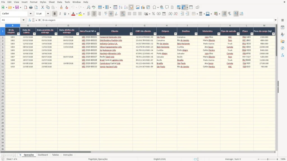Toggle the AutoFilter toolbar icon
The height and width of the screenshot is (161, 287).
[131, 7]
